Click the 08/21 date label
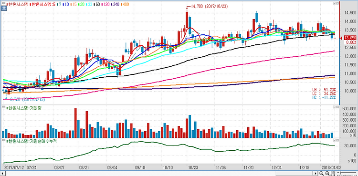This screenshot has width=358, height=176. pos(84,167)
